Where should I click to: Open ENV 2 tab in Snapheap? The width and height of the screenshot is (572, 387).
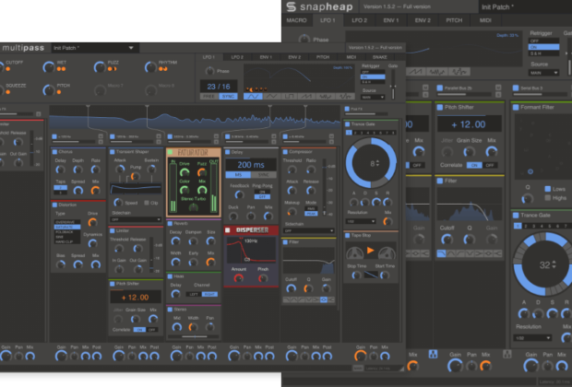[x=423, y=20]
